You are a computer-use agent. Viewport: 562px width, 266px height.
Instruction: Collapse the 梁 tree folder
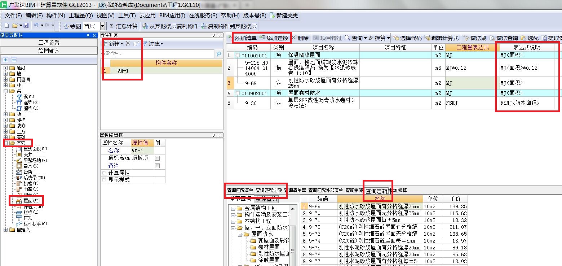(x=6, y=91)
